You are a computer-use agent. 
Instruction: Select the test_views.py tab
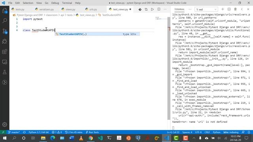121,9
